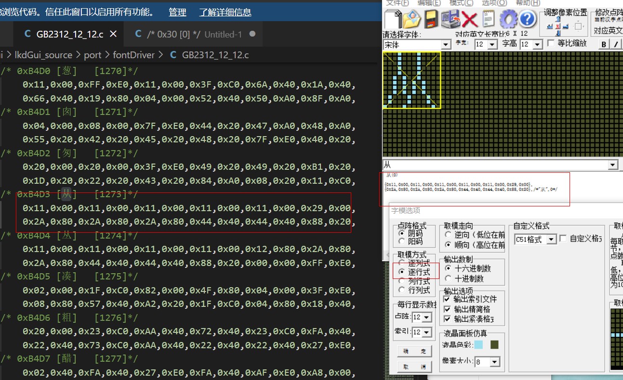Open the 字宽 width dropdown
The width and height of the screenshot is (623, 380).
(x=492, y=44)
